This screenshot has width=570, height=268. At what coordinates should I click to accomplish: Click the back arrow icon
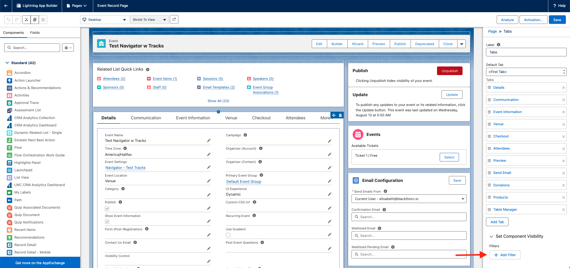(6, 6)
